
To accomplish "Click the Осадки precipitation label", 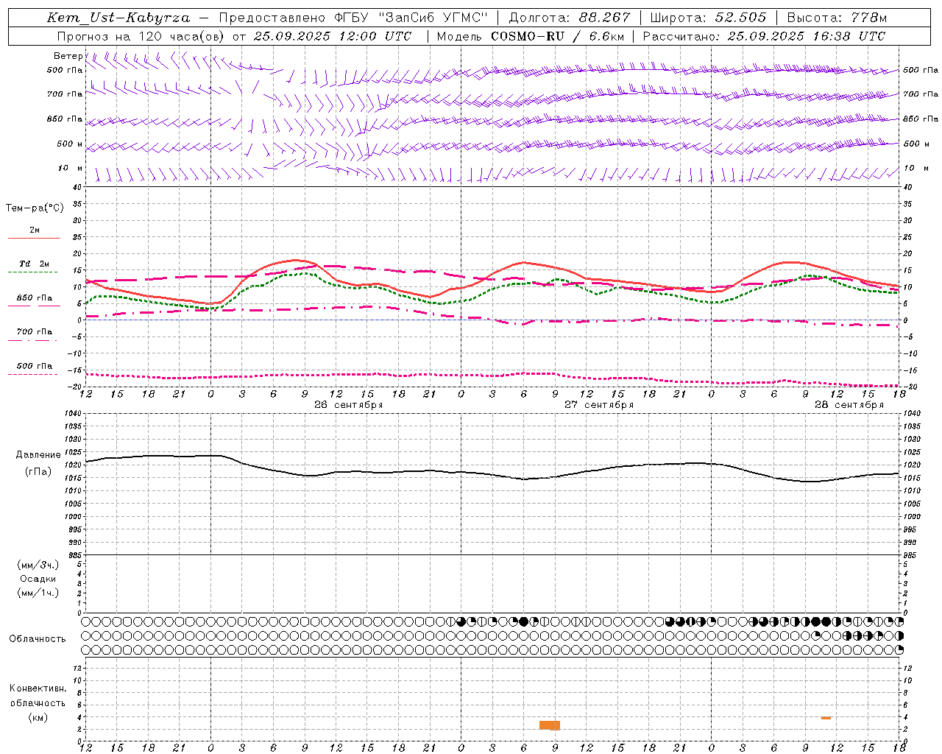I will pos(38,579).
